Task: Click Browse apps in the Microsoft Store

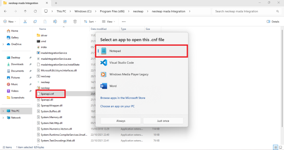Action: point(123,98)
